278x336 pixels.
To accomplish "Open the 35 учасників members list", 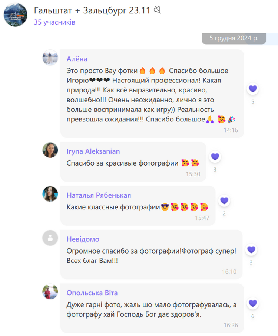I will 54,22.
